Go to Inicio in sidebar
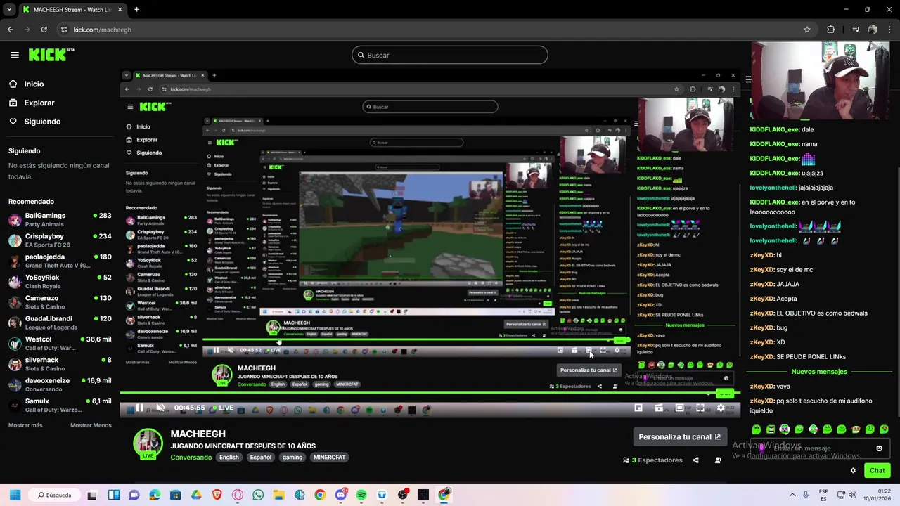Screen dimensions: 900x506 [x=26, y=84]
